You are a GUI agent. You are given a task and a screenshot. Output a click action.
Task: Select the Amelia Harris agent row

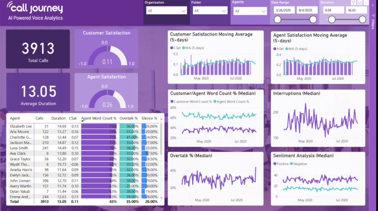pos(84,170)
